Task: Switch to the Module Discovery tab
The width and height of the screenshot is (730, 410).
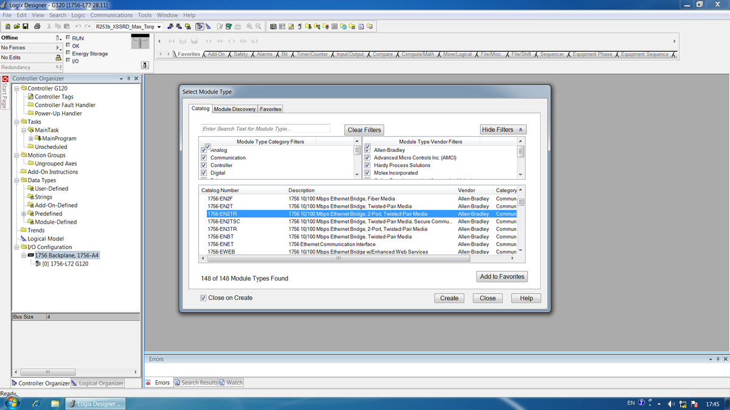Action: point(234,109)
